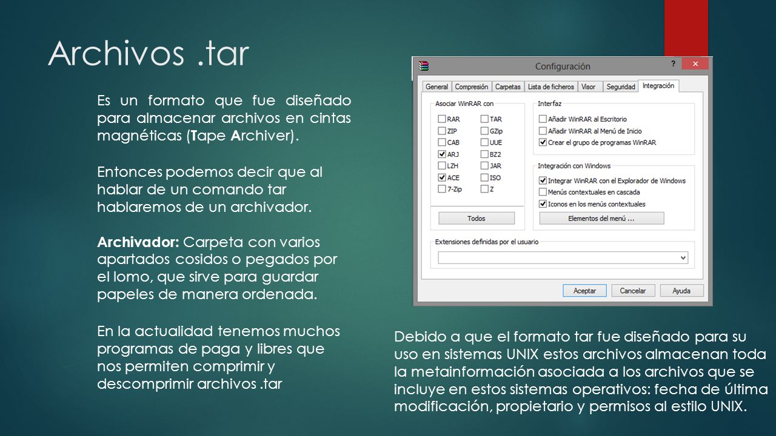Enable TAR file association
Image resolution: width=776 pixels, height=436 pixels.
(484, 119)
